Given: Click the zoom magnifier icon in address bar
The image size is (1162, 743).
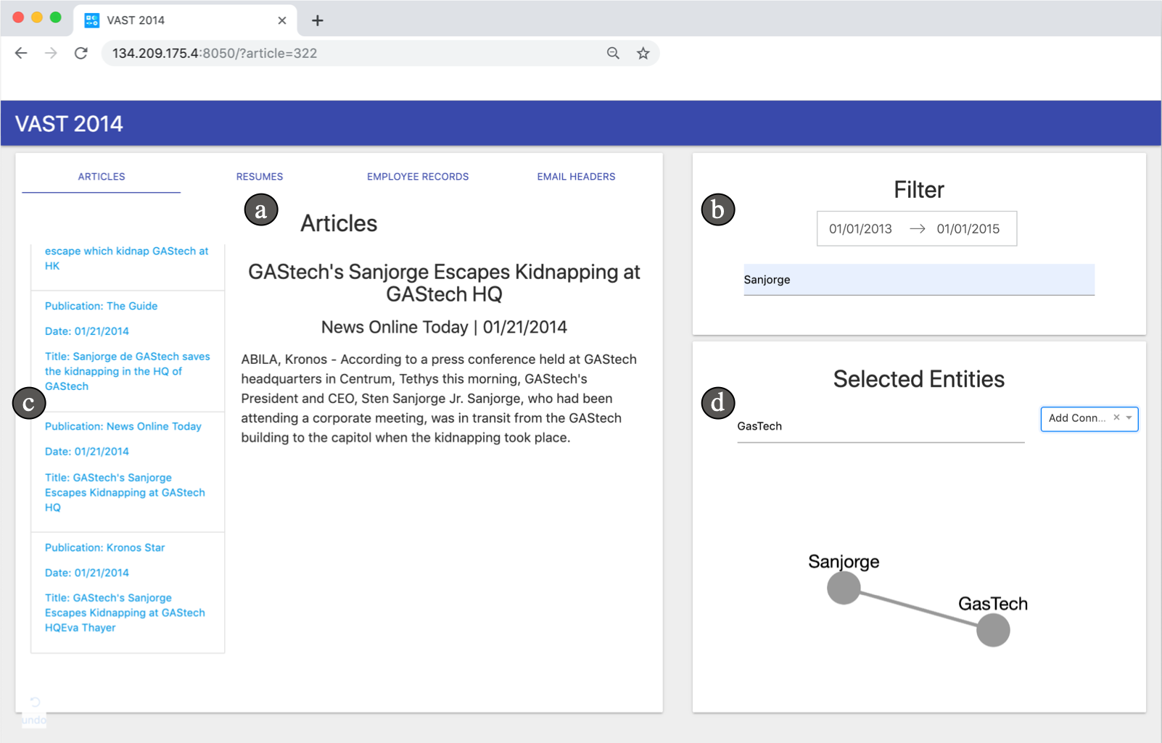Looking at the screenshot, I should tap(613, 53).
